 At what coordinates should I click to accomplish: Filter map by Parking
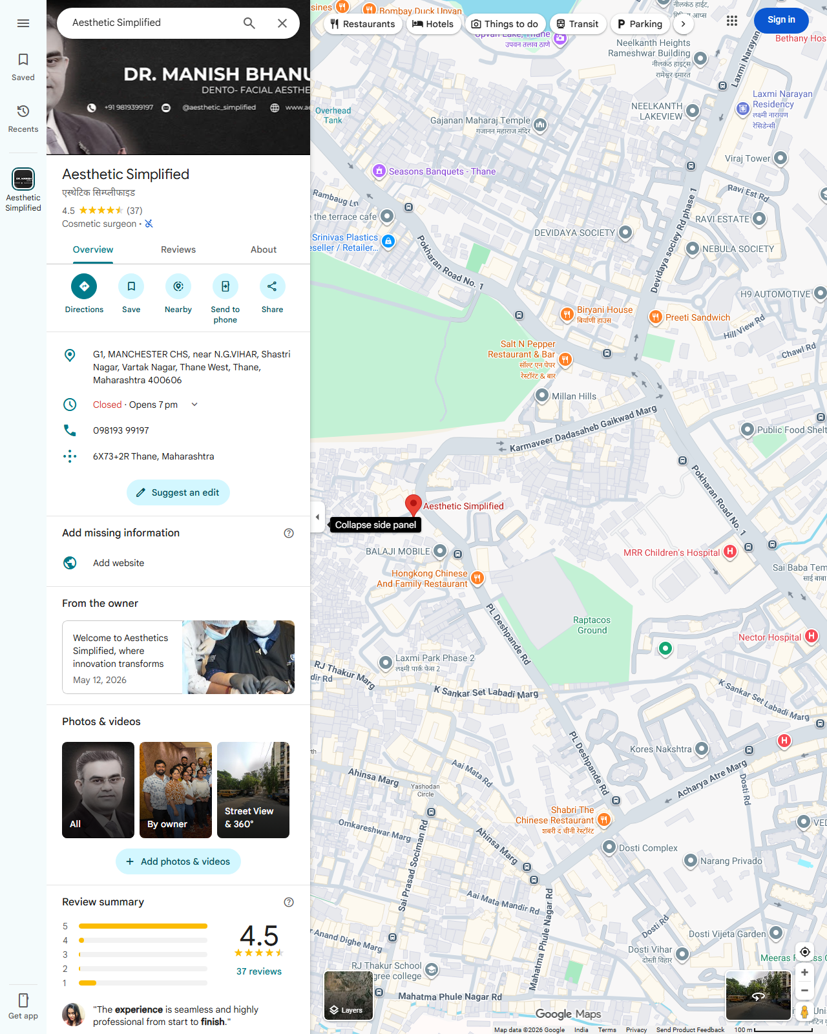tap(640, 24)
